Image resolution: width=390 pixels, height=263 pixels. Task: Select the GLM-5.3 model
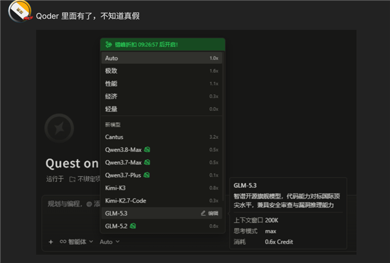point(162,213)
